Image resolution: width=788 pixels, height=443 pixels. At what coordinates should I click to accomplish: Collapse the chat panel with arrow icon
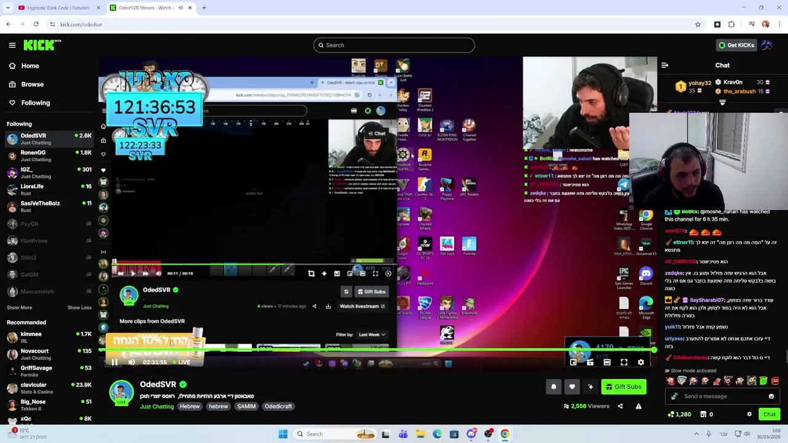[x=665, y=65]
